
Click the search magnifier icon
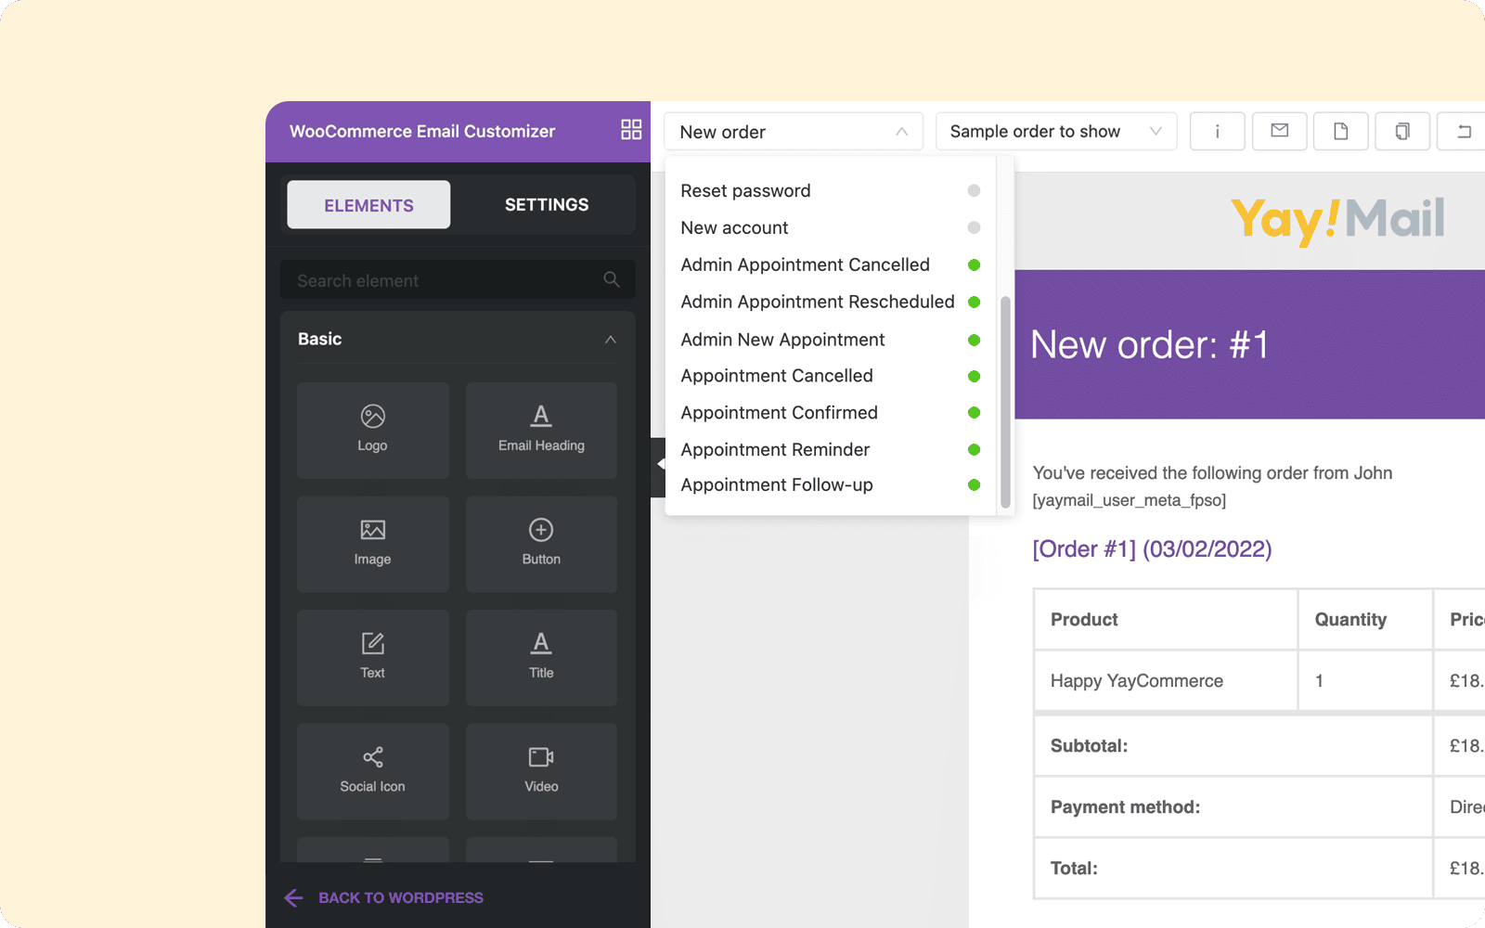coord(611,279)
